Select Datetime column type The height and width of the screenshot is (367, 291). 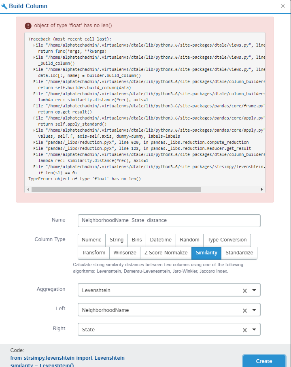(161, 240)
